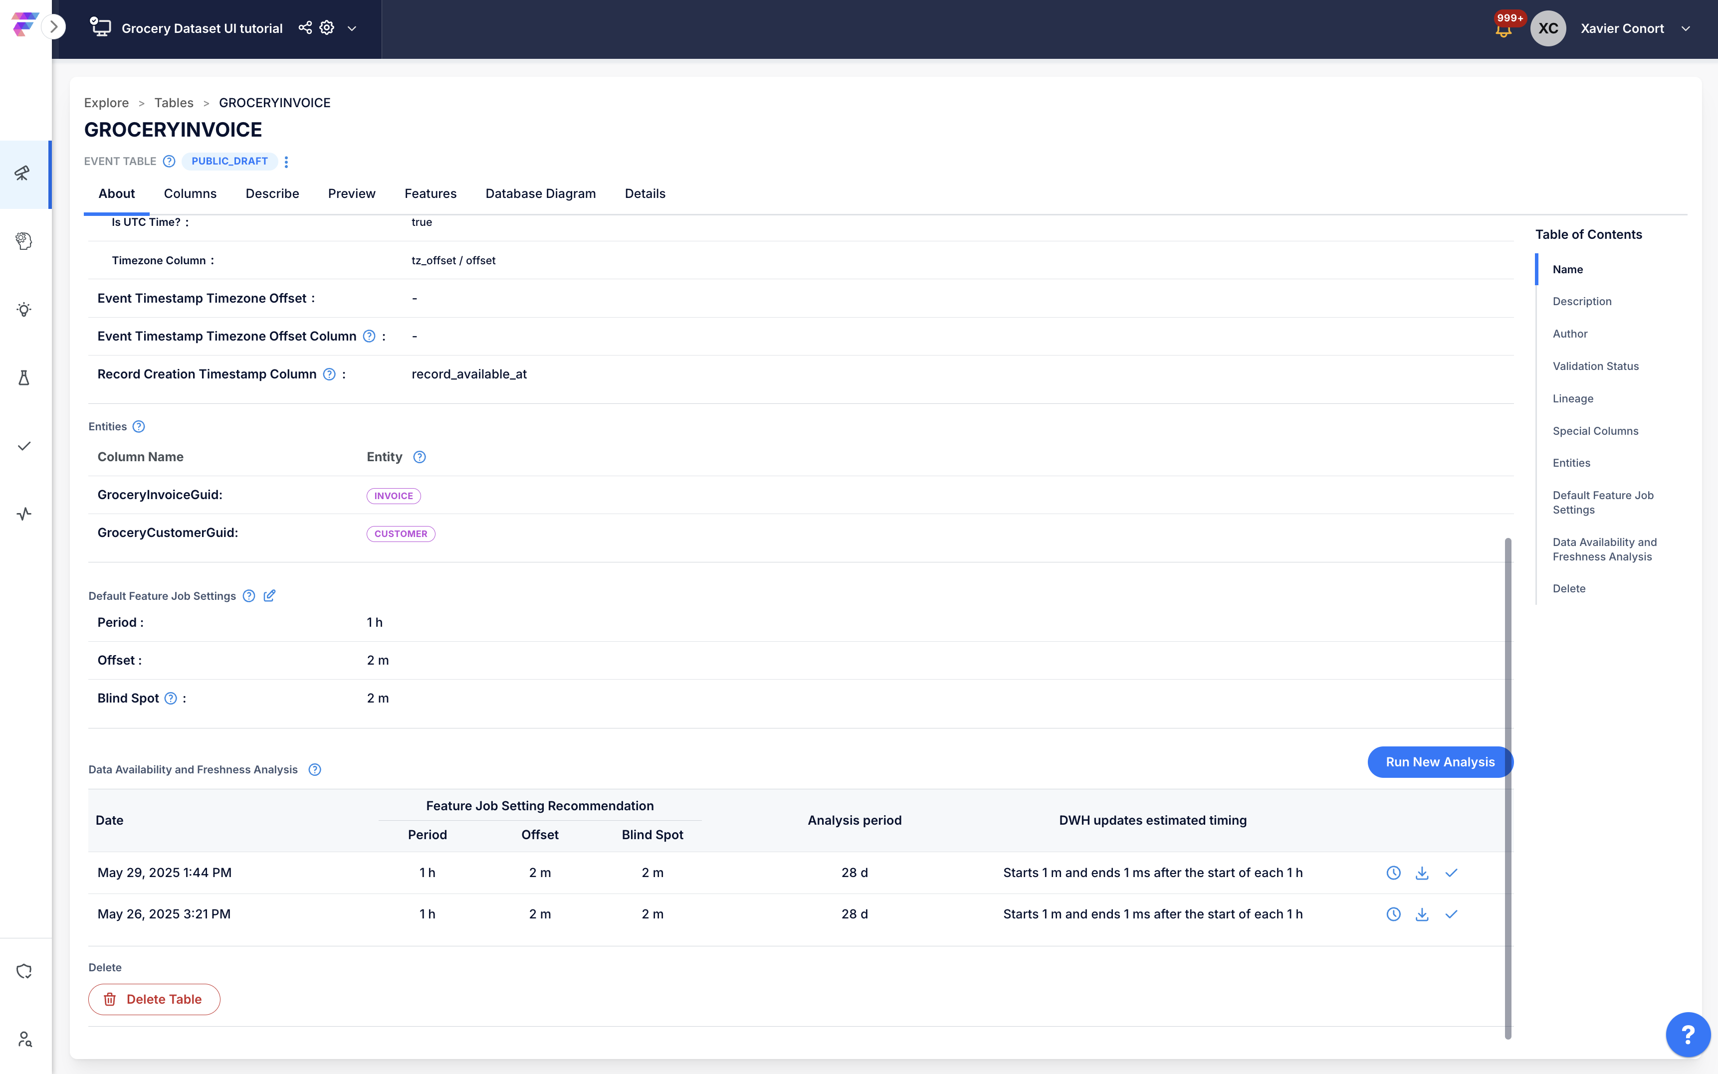Viewport: 1718px width, 1074px height.
Task: Click Run New Analysis button
Action: (1440, 761)
